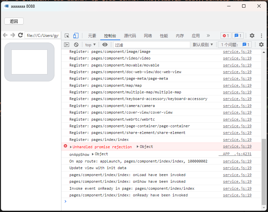
Task: Click the 过滤 filter input field
Action: point(151,45)
